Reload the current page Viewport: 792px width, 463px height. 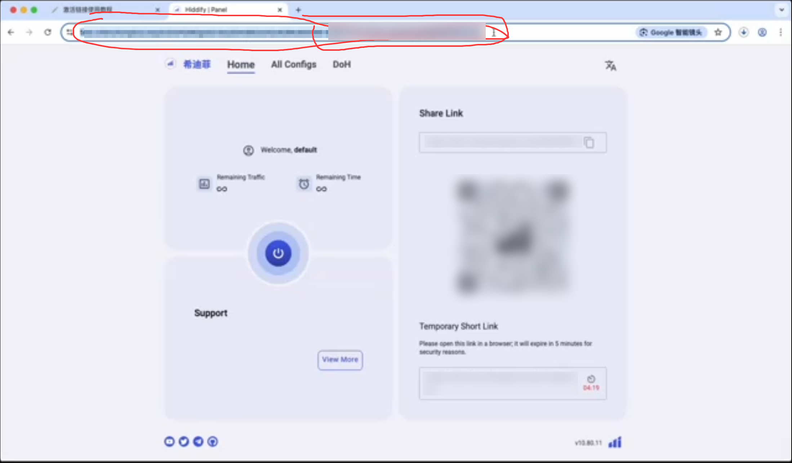pos(48,32)
